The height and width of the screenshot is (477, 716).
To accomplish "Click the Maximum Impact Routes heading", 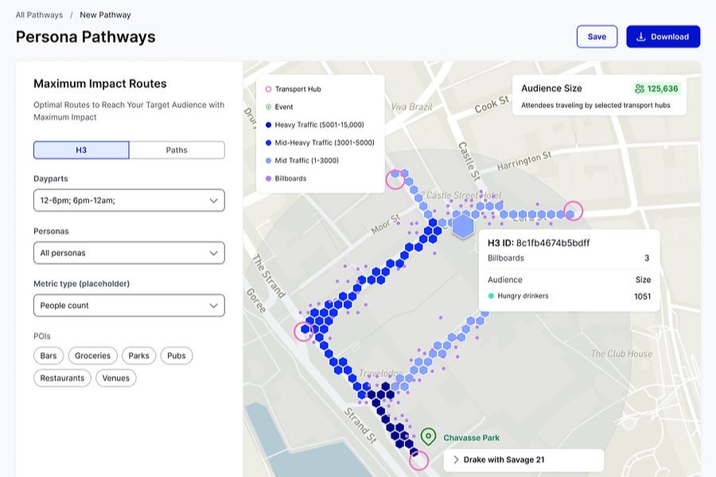I will pos(100,83).
